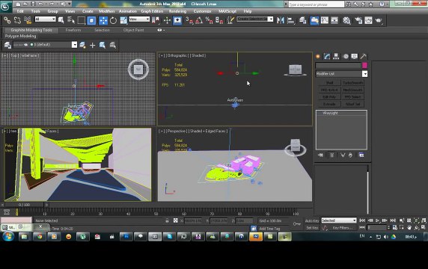Expand the Selected key mode dropdown
Image resolution: width=428 pixels, height=269 pixels.
click(x=355, y=220)
